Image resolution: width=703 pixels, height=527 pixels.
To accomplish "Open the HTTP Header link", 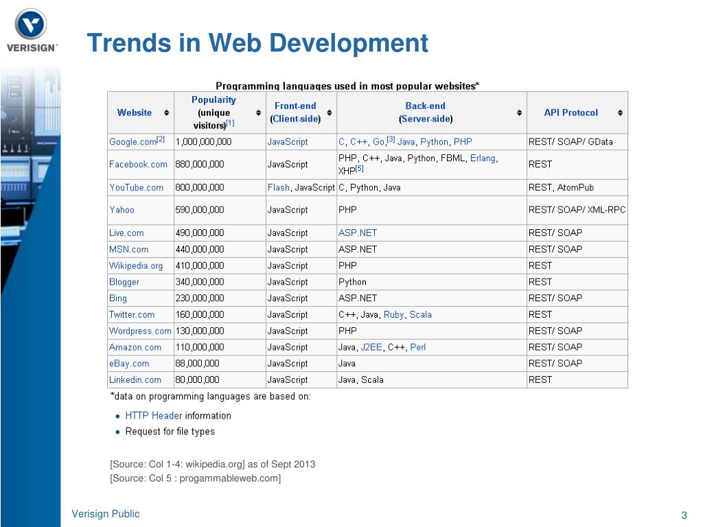I will [x=153, y=416].
